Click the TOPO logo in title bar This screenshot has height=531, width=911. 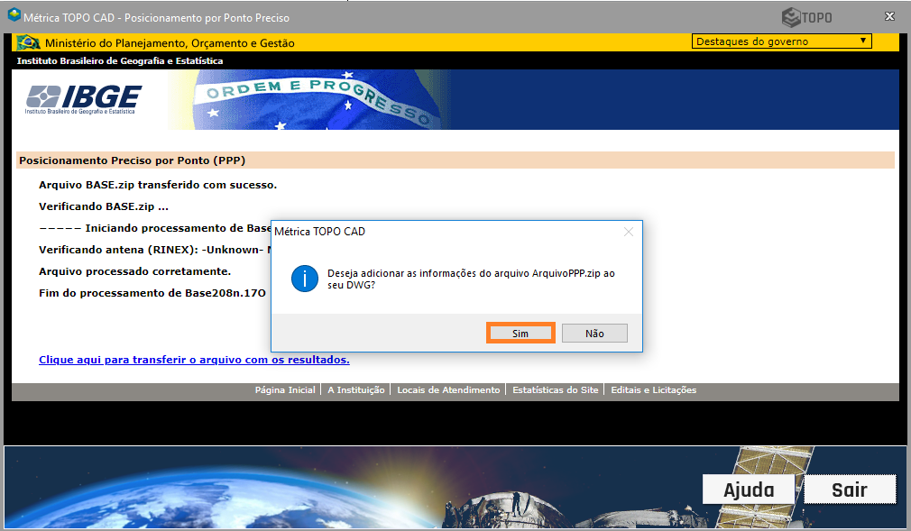click(806, 17)
